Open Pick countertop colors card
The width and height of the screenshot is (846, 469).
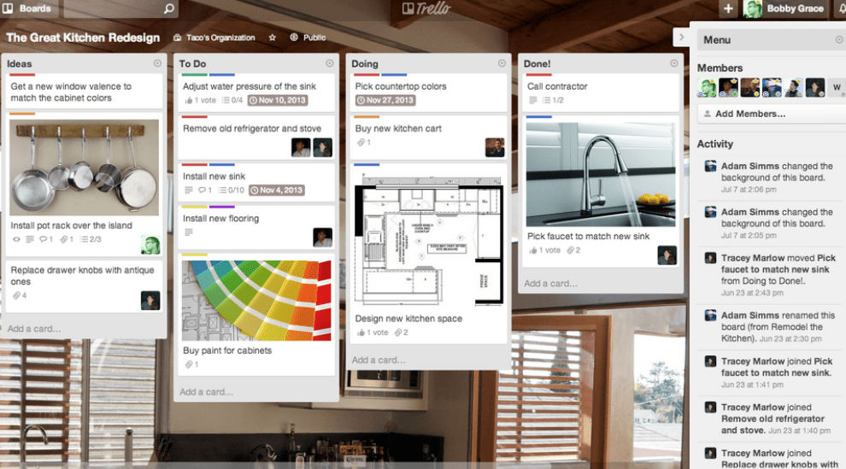point(430,91)
